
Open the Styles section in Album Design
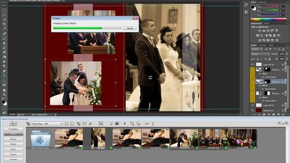(13, 149)
